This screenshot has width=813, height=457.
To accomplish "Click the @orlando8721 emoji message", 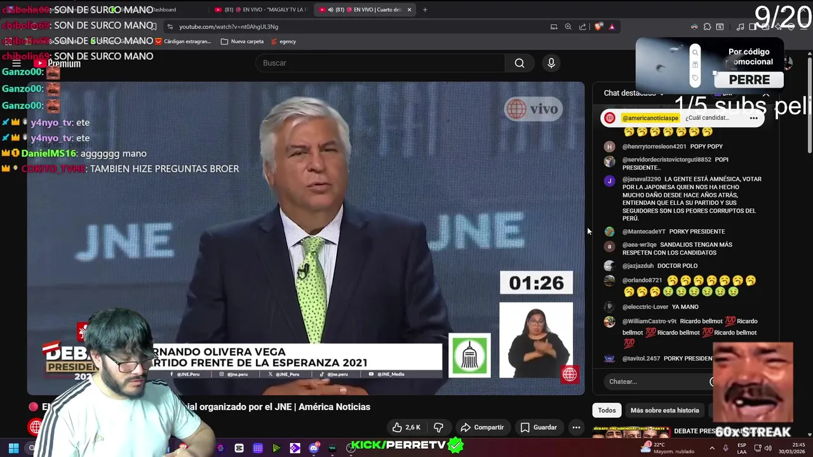I will click(x=689, y=286).
